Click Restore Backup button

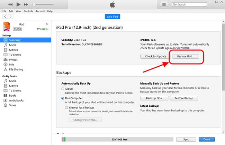click(x=184, y=98)
